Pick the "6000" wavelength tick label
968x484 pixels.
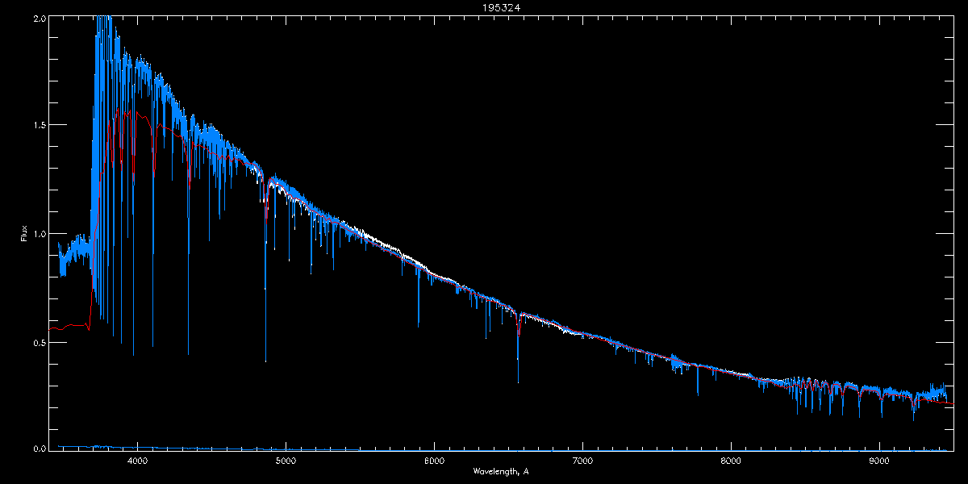pyautogui.click(x=434, y=461)
